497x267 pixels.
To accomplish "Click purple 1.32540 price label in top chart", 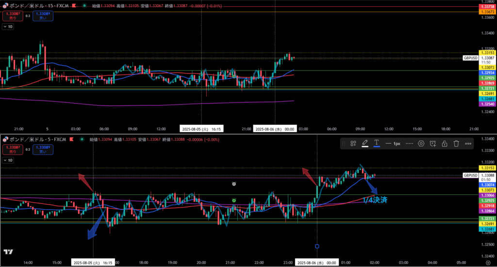I will coord(487,104).
